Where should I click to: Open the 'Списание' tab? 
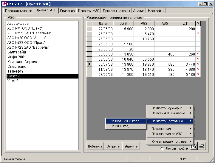[67, 11]
